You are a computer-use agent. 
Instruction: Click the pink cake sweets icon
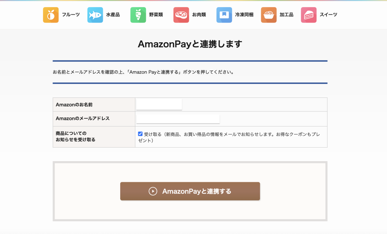pos(308,15)
